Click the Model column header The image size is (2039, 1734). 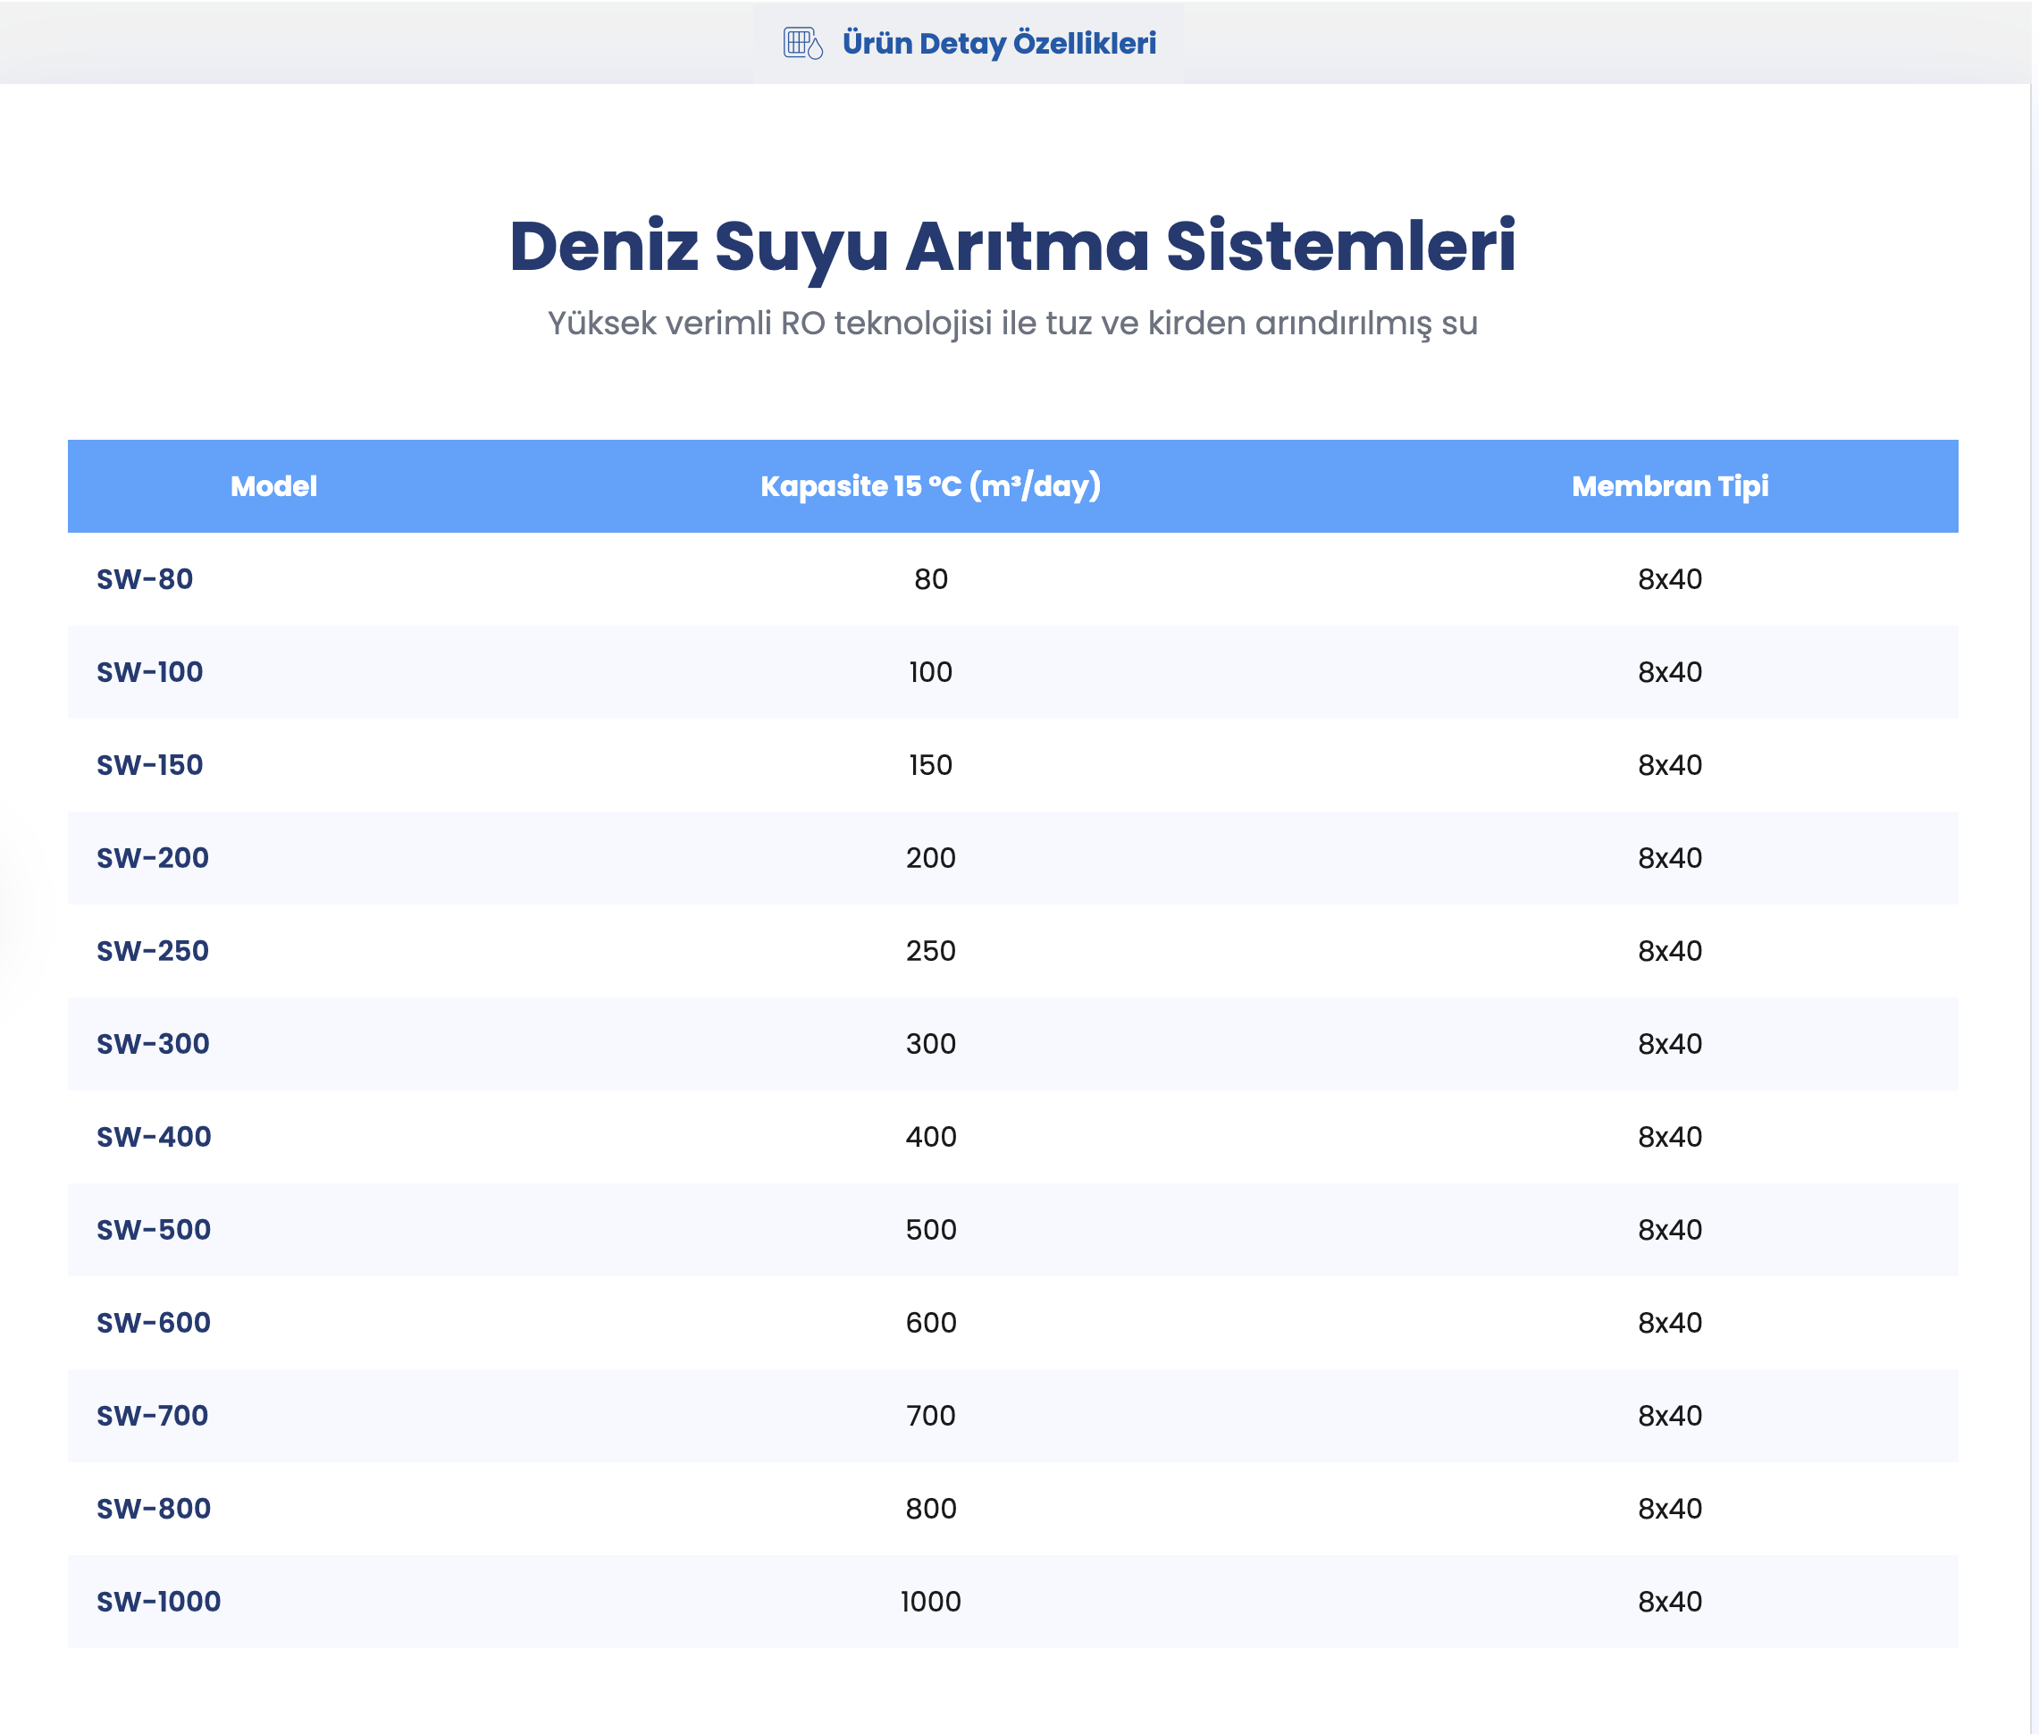(273, 485)
